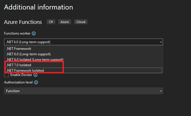Click the Enable Docker info icon
Screen dimensions: 191x116
35,75
